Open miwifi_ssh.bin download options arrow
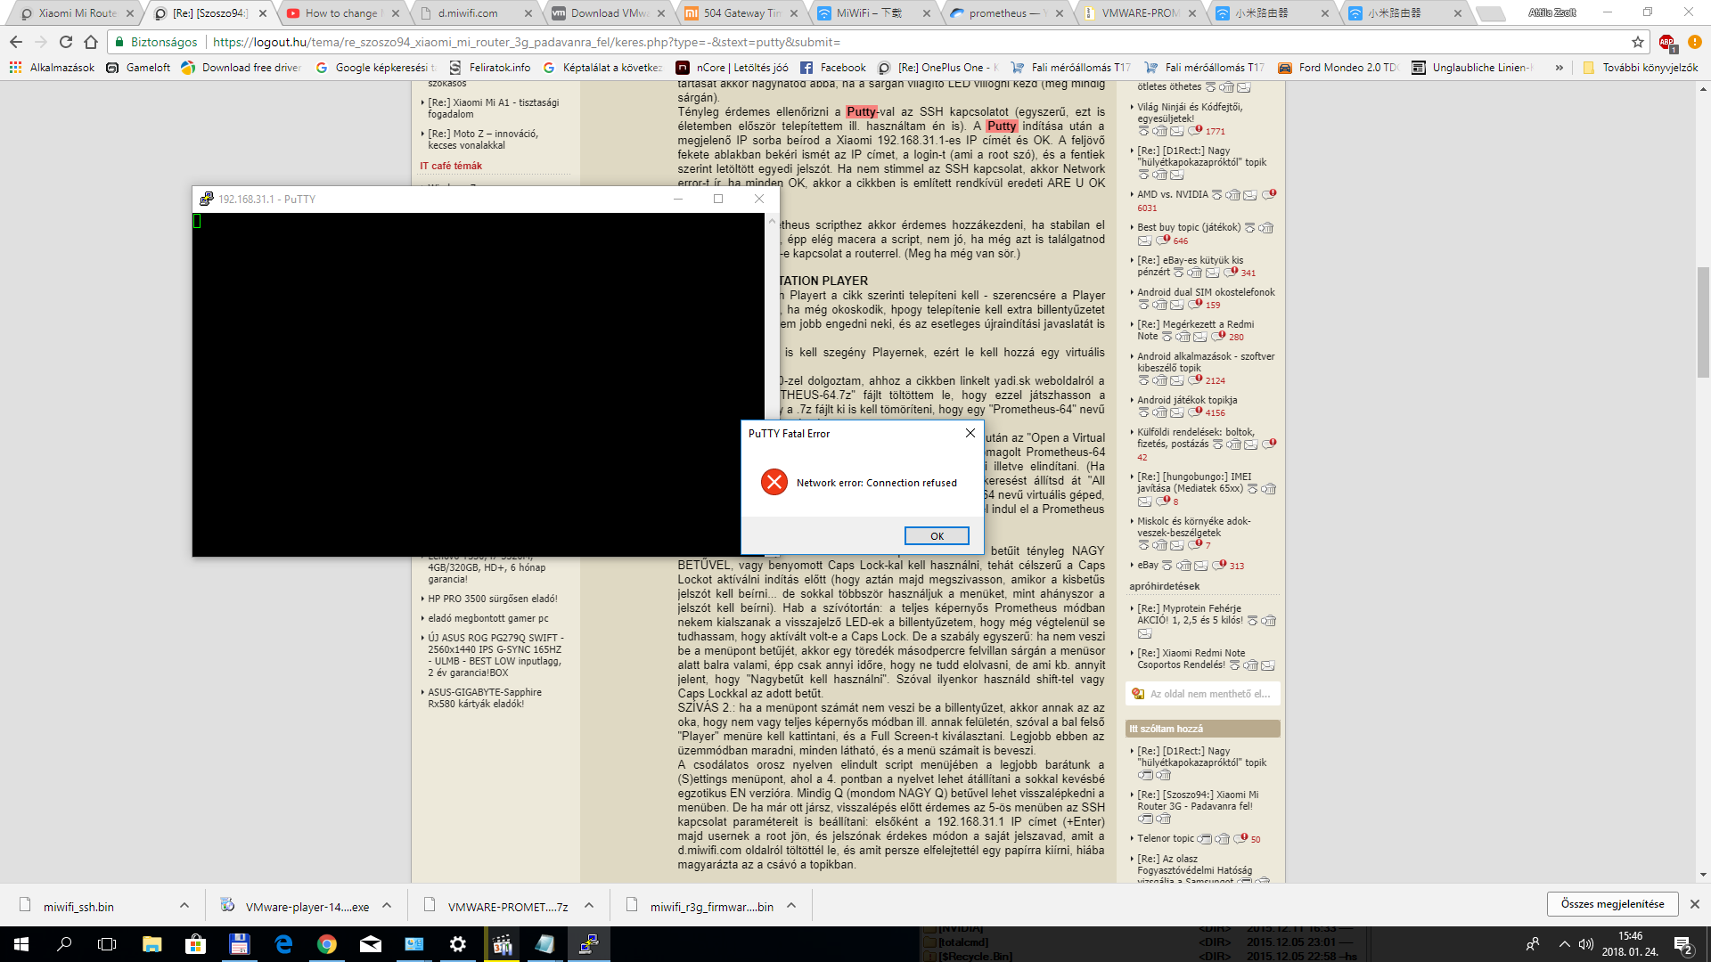Image resolution: width=1711 pixels, height=962 pixels. coord(184,906)
